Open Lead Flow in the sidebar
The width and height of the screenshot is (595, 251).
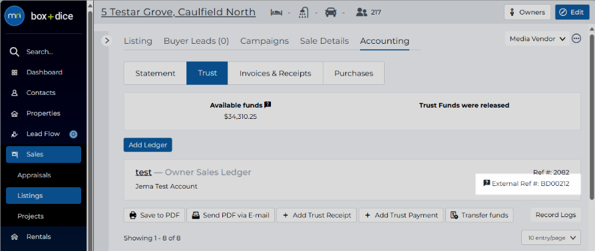(x=44, y=134)
